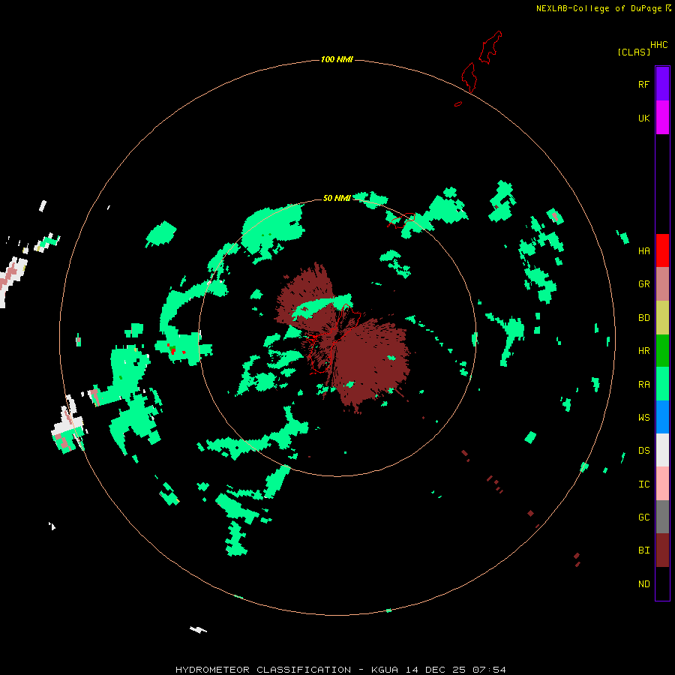This screenshot has height=675, width=675.
Task: Click the ND black legend segment
Action: pos(662,583)
